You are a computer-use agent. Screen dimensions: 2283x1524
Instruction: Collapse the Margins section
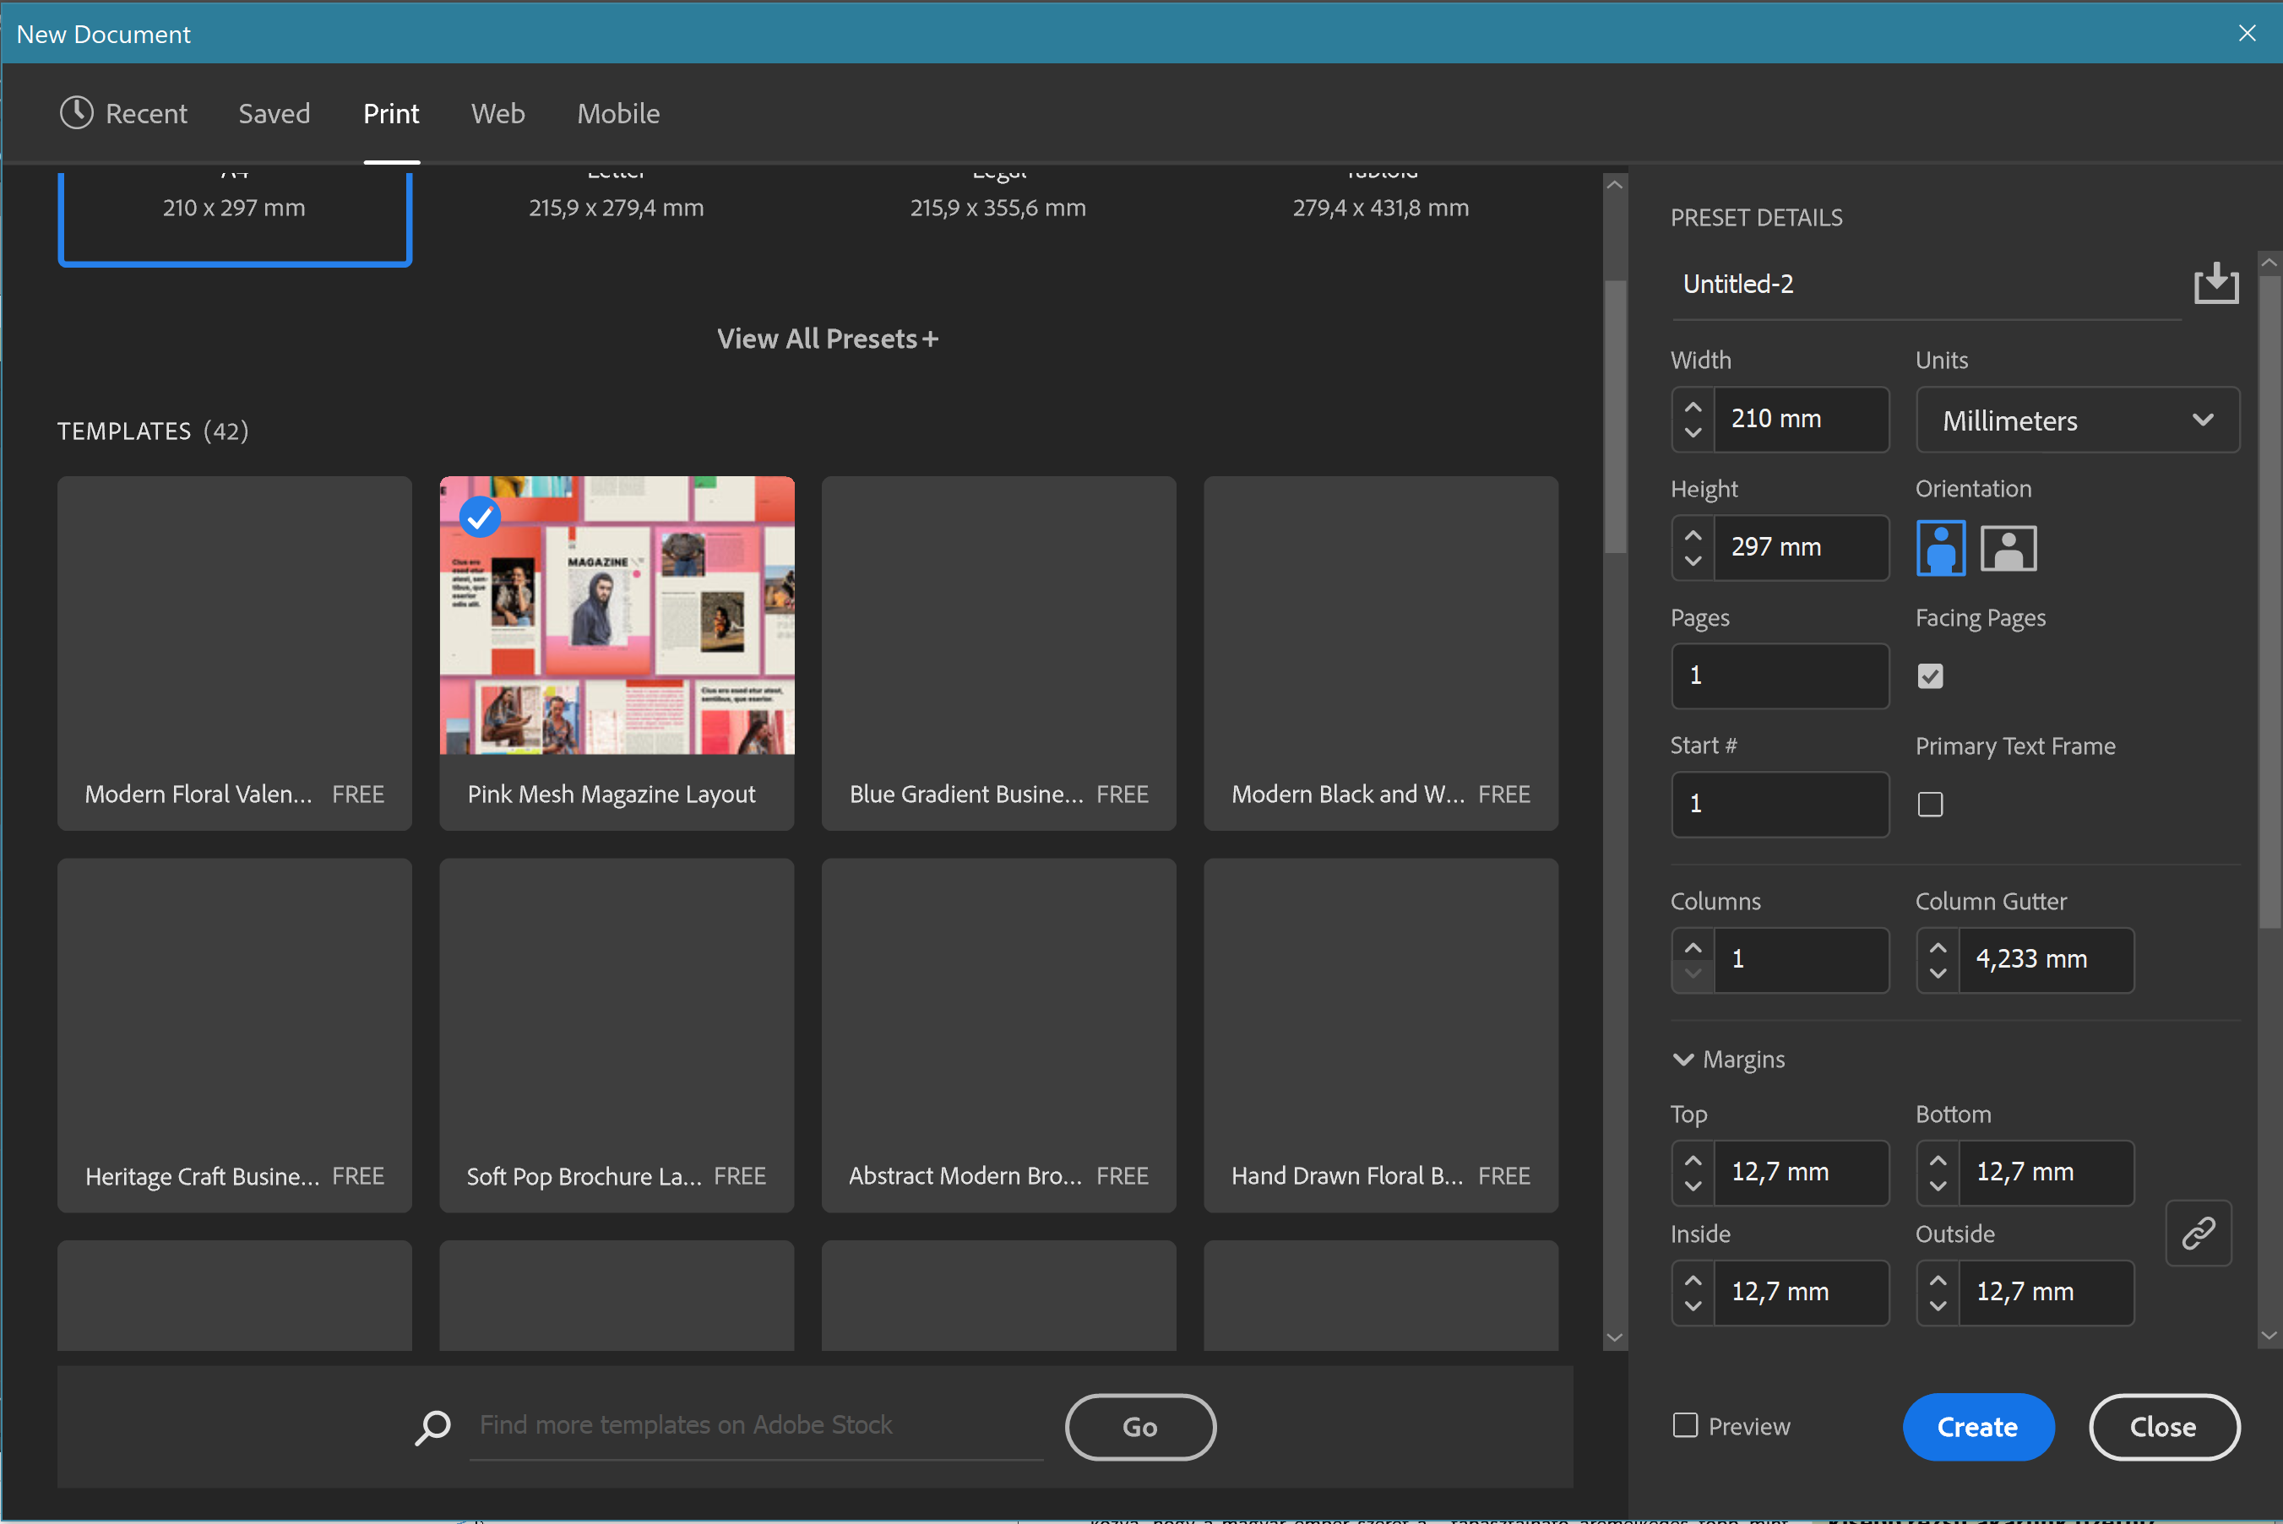(x=1683, y=1059)
